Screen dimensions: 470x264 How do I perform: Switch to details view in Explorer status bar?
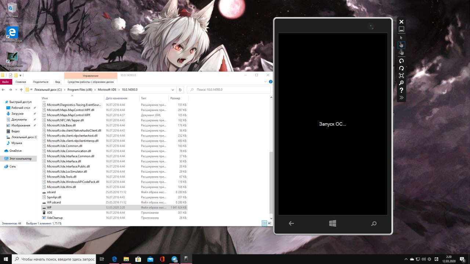[x=264, y=223]
